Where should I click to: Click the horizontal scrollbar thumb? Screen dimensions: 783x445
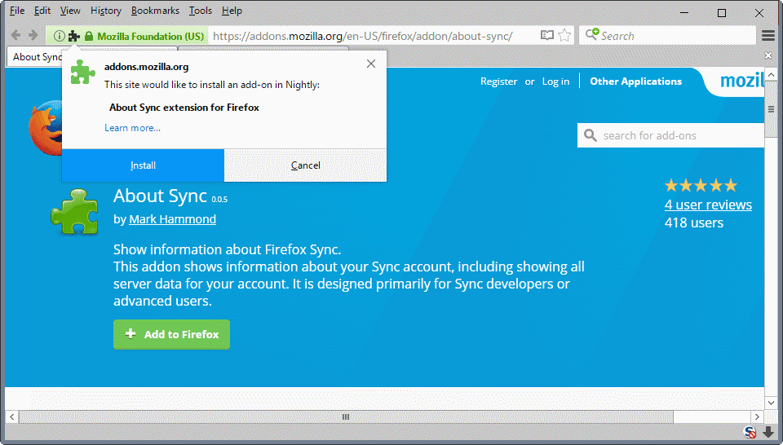pos(346,416)
